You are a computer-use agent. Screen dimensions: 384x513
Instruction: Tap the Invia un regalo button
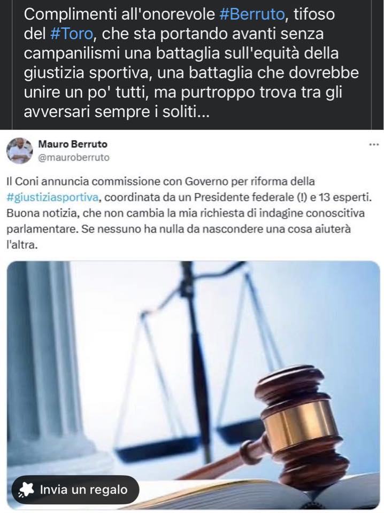75,490
